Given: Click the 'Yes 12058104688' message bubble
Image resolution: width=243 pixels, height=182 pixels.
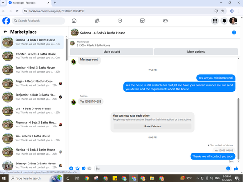Looking at the screenshot, I should click(90, 102).
